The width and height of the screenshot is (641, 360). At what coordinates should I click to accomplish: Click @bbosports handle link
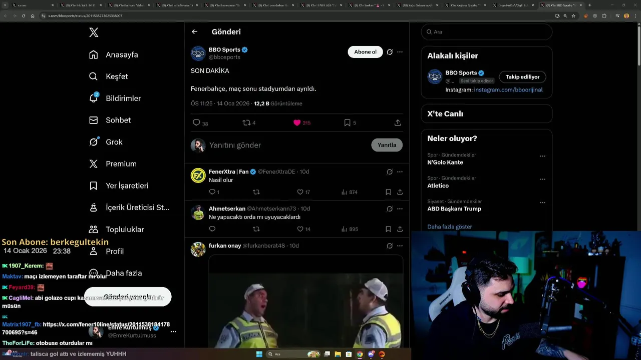(224, 57)
